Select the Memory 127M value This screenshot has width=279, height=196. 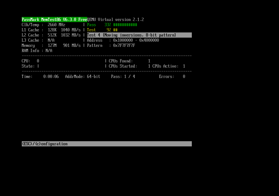[52, 46]
